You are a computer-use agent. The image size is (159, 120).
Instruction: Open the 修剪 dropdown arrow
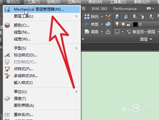click(102, 24)
